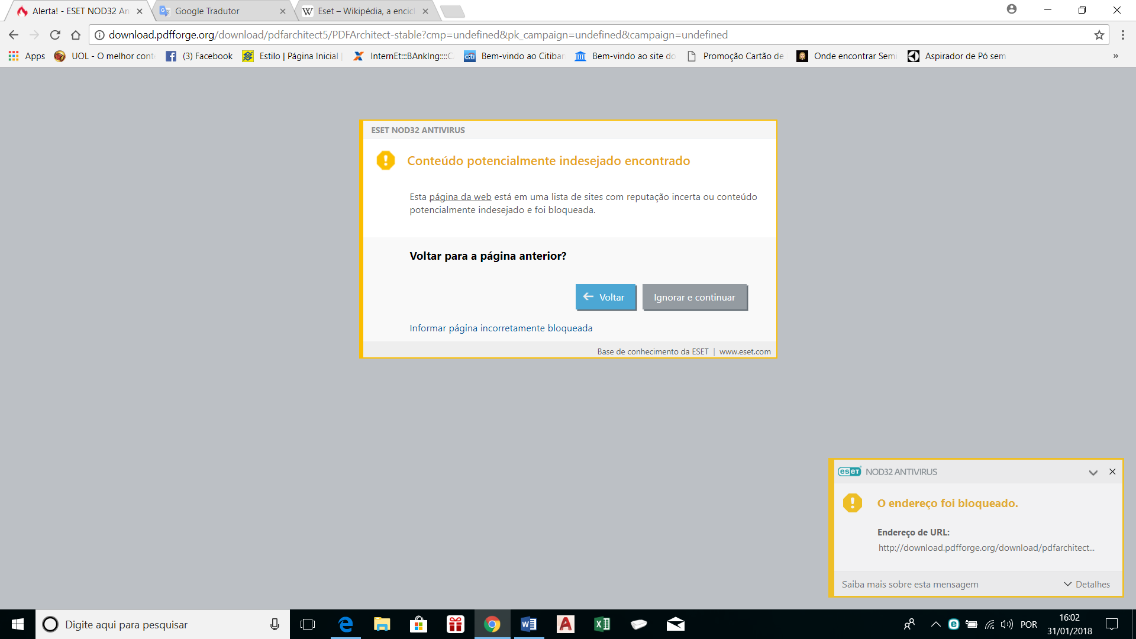Viewport: 1136px width, 639px height.
Task: Open the UOL bookmark
Action: pos(104,56)
